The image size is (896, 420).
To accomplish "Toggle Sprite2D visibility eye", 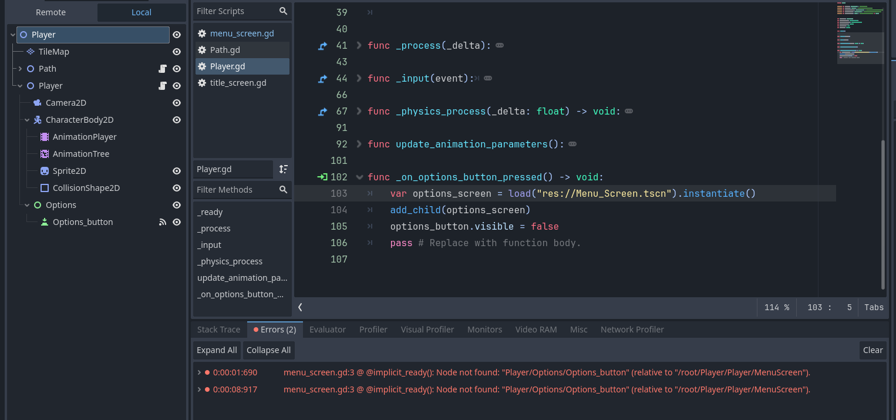I will tap(176, 171).
